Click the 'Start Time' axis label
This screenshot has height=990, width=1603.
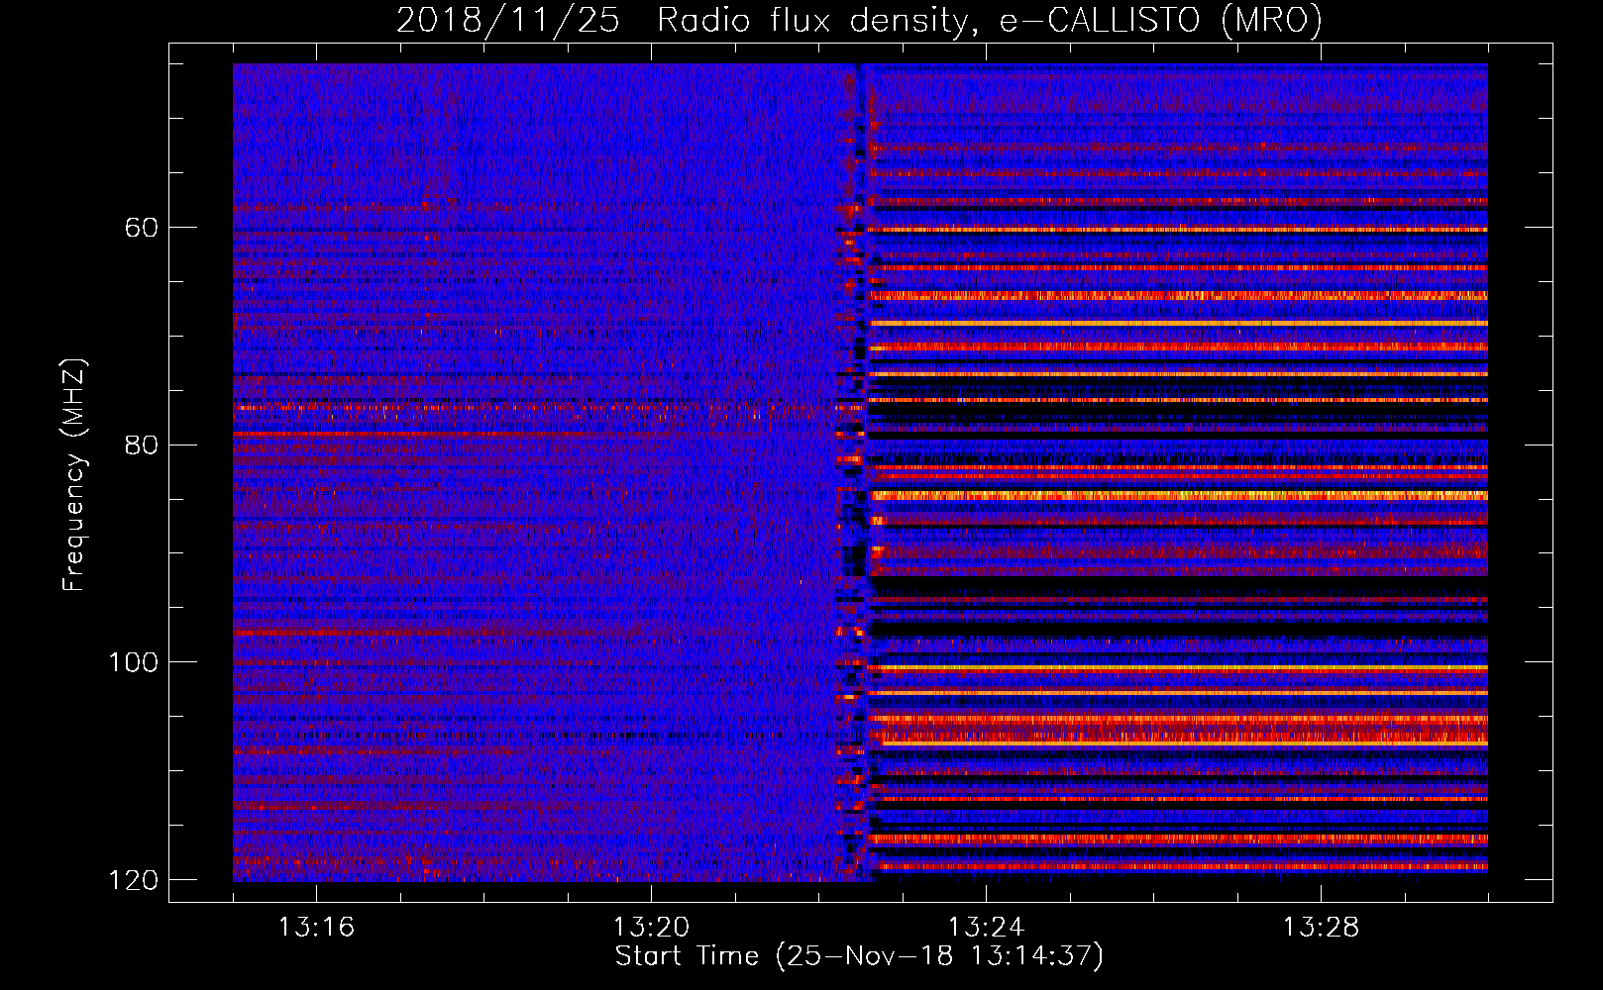[x=859, y=956]
